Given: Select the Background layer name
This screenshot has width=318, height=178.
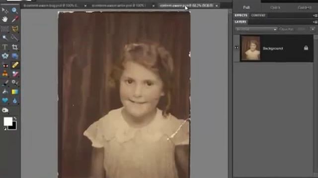Looking at the screenshot, I should tap(273, 48).
